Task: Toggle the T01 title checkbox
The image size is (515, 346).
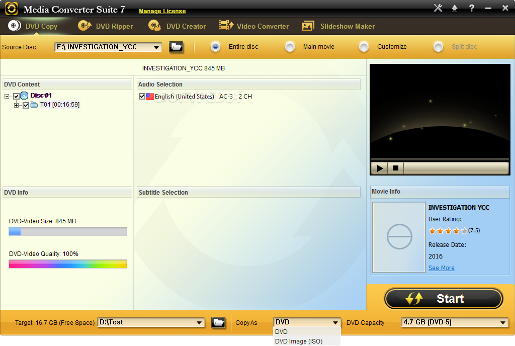Action: (26, 106)
